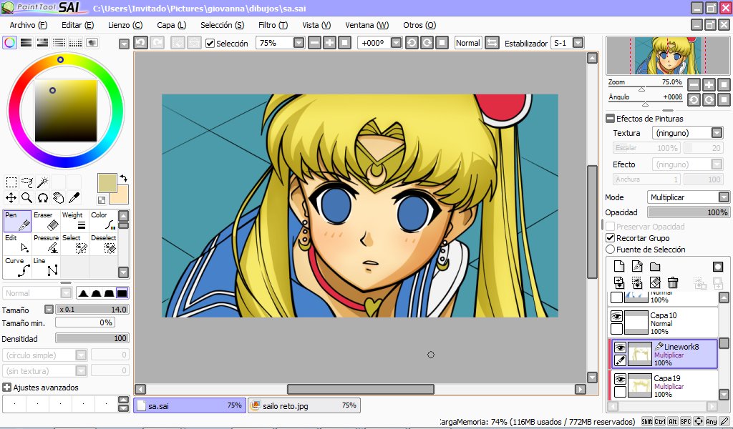The image size is (733, 429).
Task: Open the Filtro menu
Action: click(273, 25)
